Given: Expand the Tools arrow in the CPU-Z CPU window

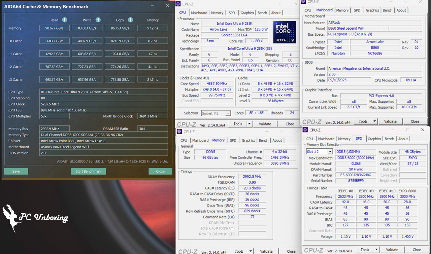Looking at the screenshot, I should pyautogui.click(x=250, y=124).
